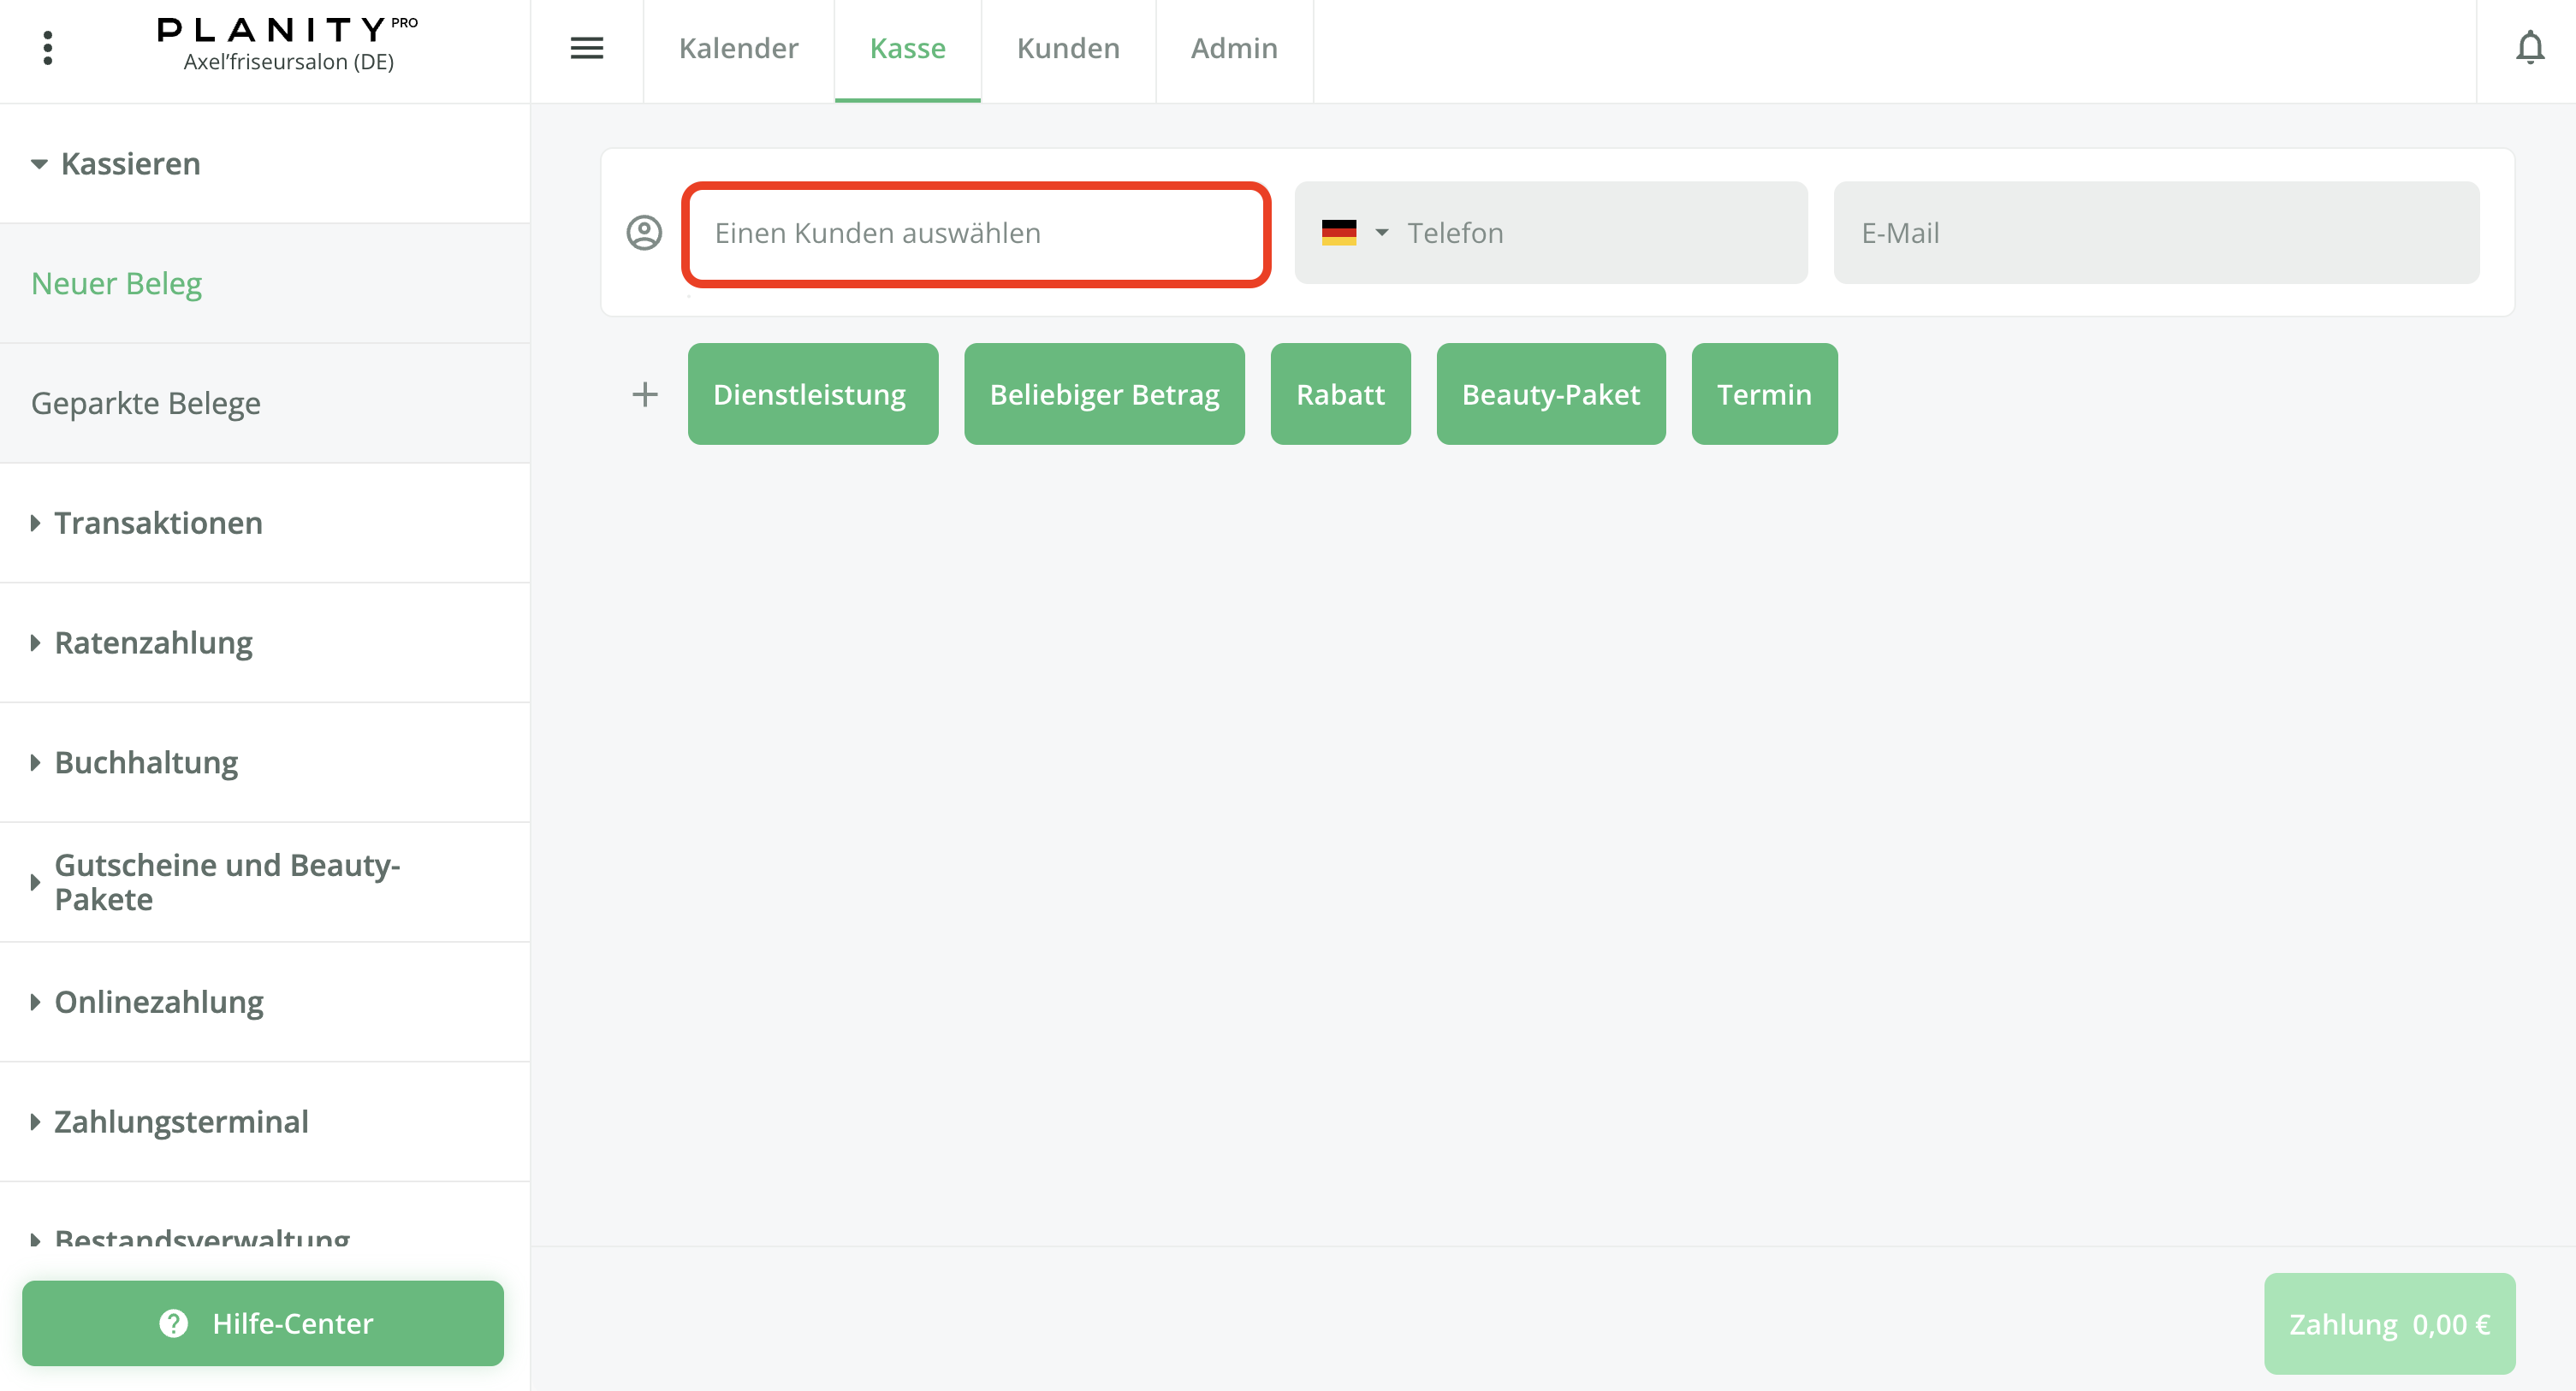
Task: Open phone country code dropdown arrow
Action: [x=1382, y=233]
